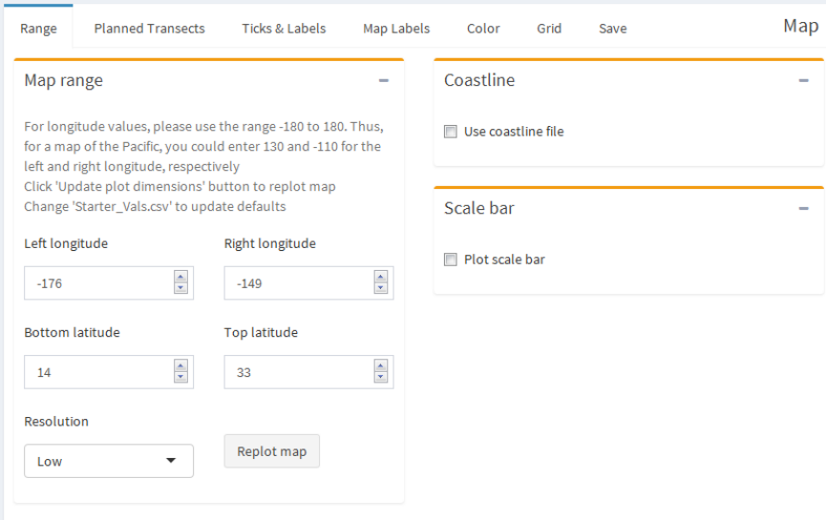Viewport: 826px width, 520px height.
Task: Enable Plot scale bar checkbox
Action: point(451,260)
